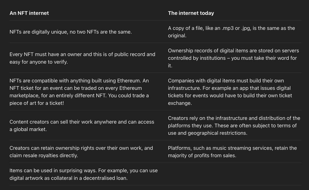309x190 pixels.
Task: Click the phrase "piece of art for a ticket!"
Action: pyautogui.click(x=37, y=103)
